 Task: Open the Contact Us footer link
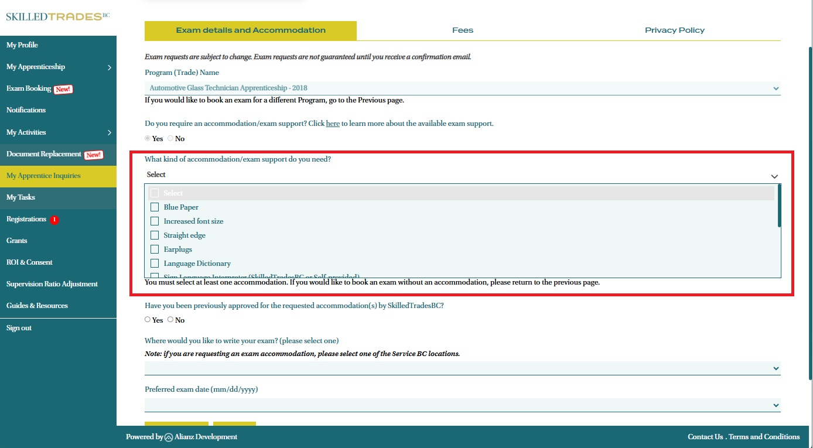(705, 437)
